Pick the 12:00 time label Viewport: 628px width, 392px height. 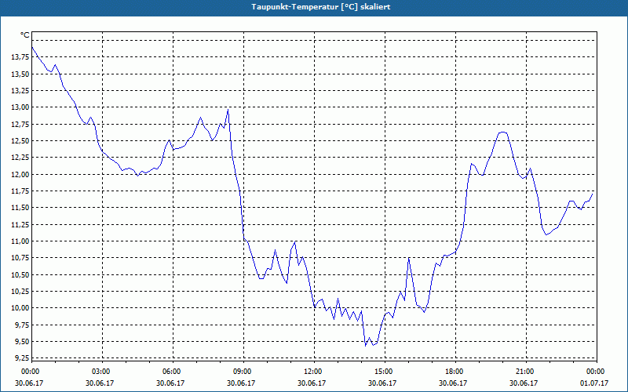point(315,371)
